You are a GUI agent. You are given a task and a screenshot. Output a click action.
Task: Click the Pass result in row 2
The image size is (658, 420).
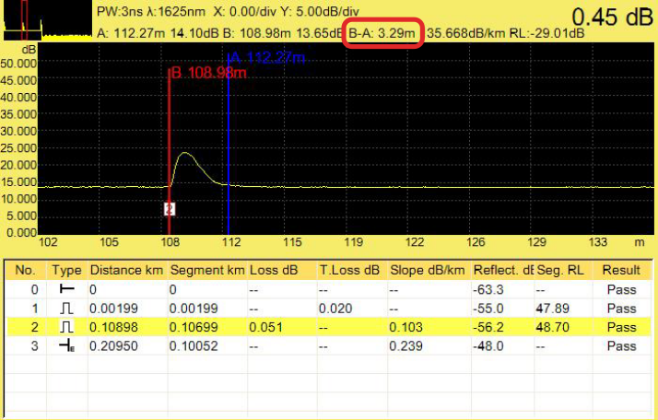(621, 327)
